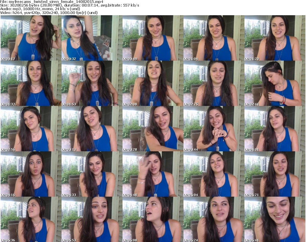This screenshot has width=306, height=242.
Task: Select the thumbnail stamped 00:03:13
Action: [92, 129]
